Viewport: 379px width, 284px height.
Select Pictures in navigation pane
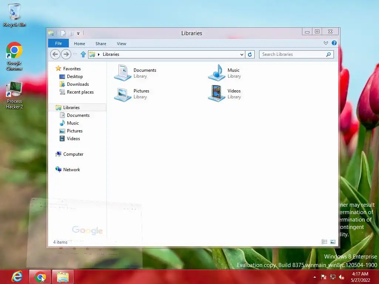click(x=75, y=131)
